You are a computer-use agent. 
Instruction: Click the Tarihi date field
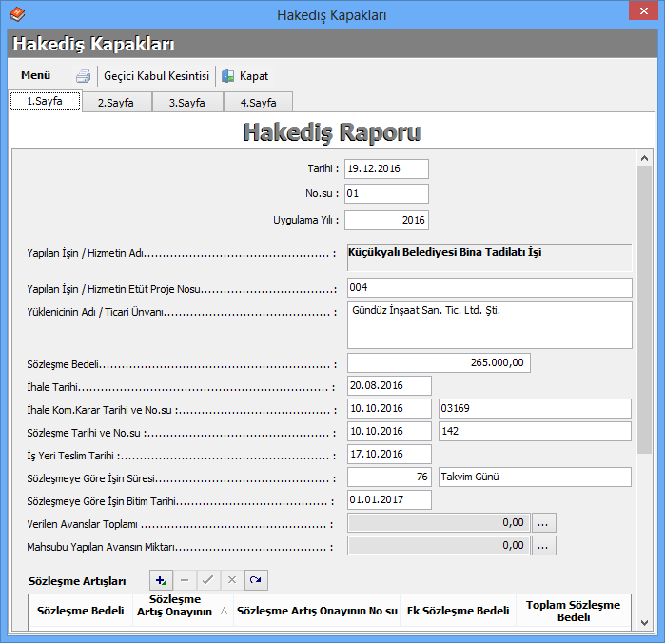[386, 169]
